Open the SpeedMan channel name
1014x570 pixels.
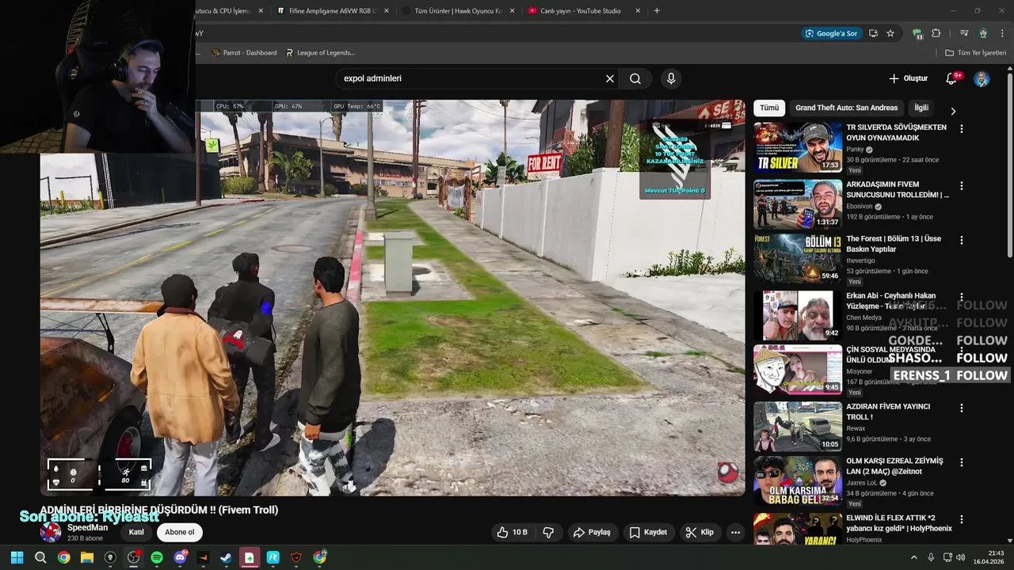pos(87,527)
